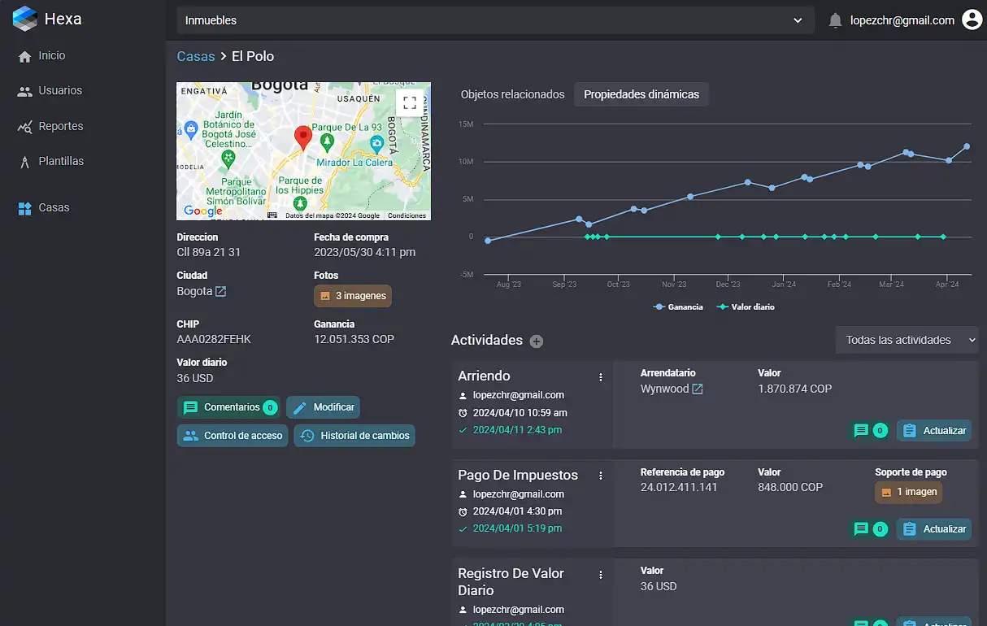Open the Inmuebles dropdown
Image resolution: width=987 pixels, height=626 pixels.
pos(495,20)
